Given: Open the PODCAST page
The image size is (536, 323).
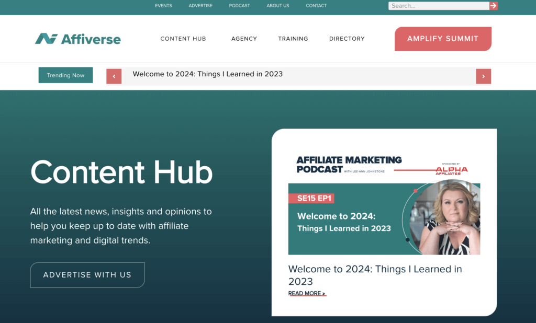Looking at the screenshot, I should coord(239,6).
